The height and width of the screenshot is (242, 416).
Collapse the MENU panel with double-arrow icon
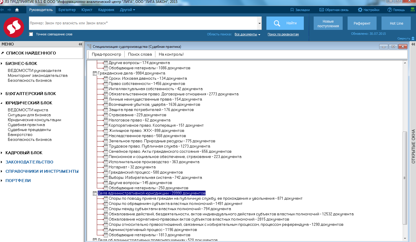click(80, 44)
